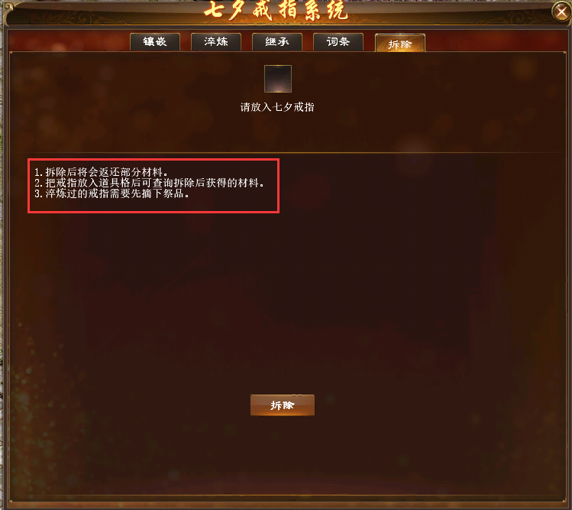The width and height of the screenshot is (572, 510).
Task: Click the 请放入七夕戒指 prompt text
Action: [277, 107]
